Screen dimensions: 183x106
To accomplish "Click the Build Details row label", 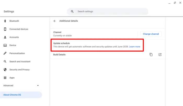I will coord(59,54).
